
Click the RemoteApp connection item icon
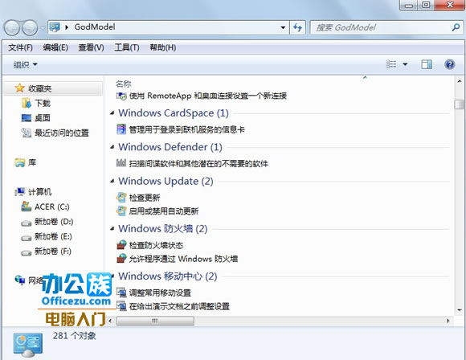click(x=121, y=96)
